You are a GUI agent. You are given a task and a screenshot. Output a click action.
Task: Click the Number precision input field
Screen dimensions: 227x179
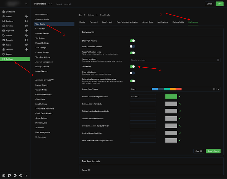tap(175, 60)
